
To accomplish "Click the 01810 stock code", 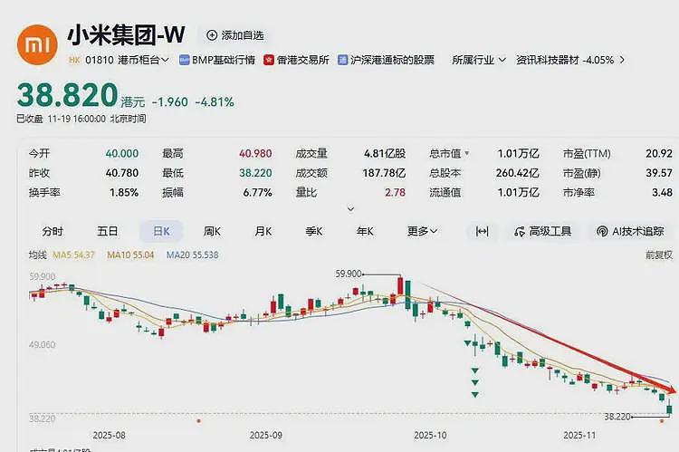I will coord(100,60).
